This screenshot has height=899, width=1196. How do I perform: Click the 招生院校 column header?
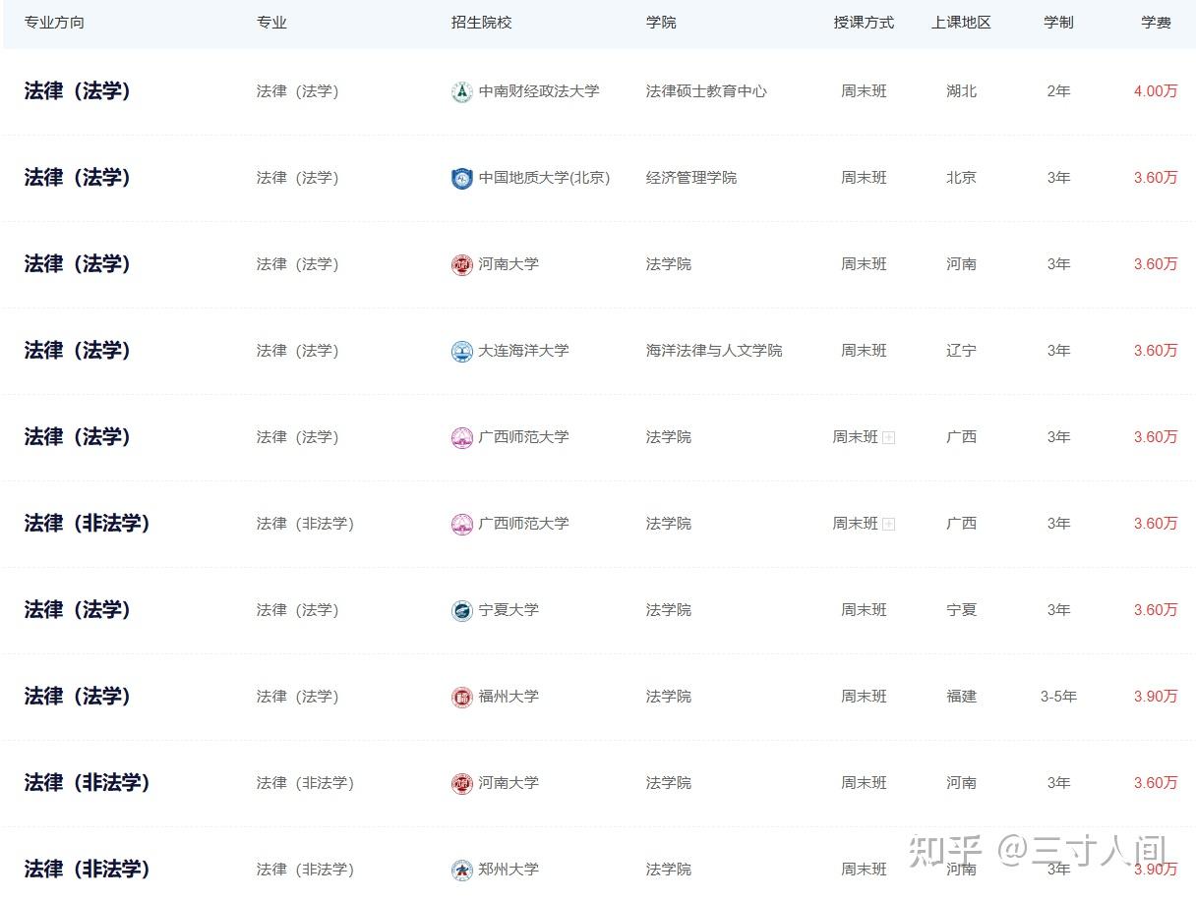(x=481, y=22)
